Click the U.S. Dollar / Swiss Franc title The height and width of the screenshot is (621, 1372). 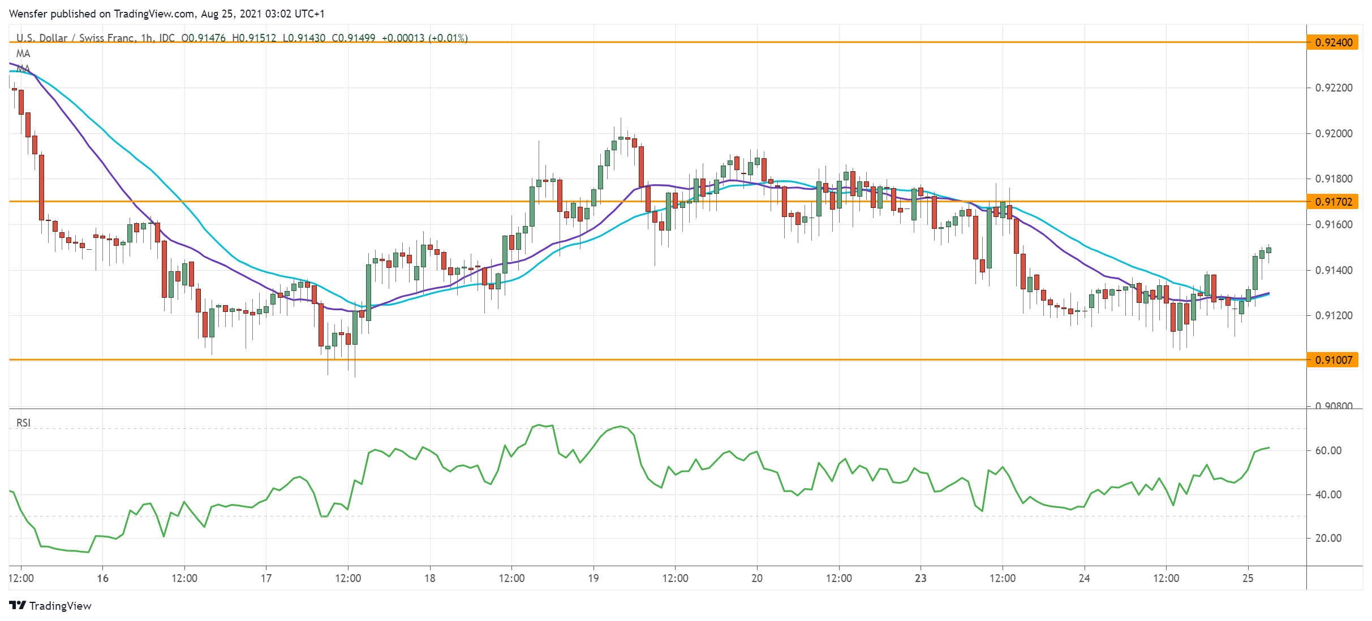point(75,38)
